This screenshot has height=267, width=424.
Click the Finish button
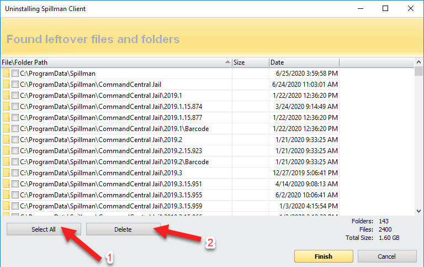[324, 256]
